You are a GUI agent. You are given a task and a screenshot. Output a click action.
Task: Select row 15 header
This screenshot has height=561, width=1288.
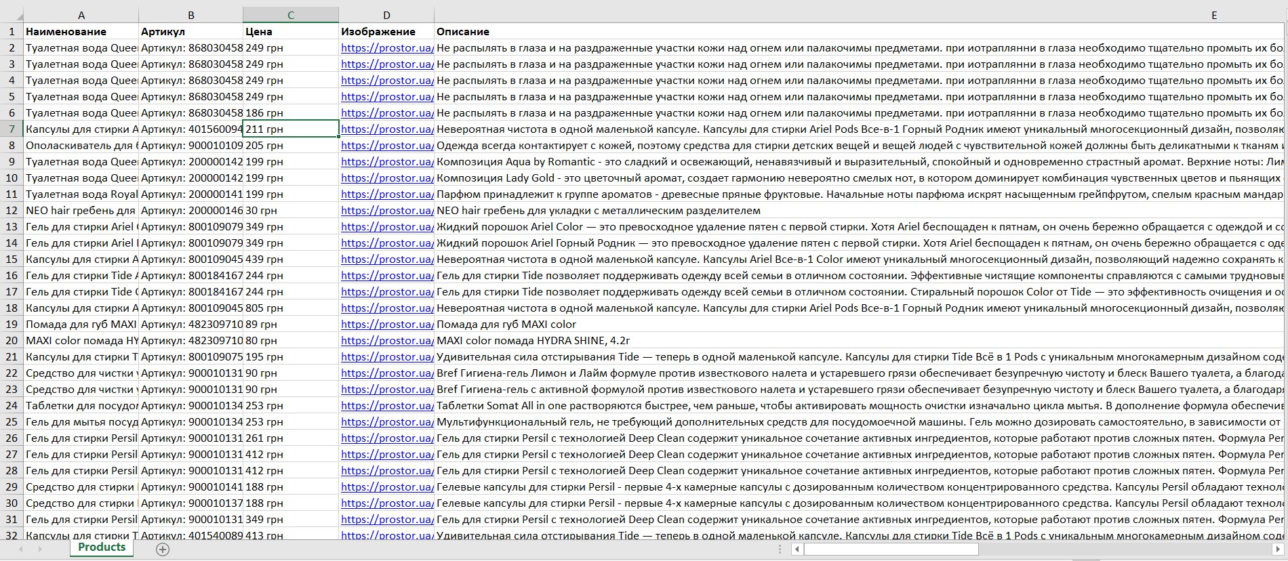[x=12, y=259]
